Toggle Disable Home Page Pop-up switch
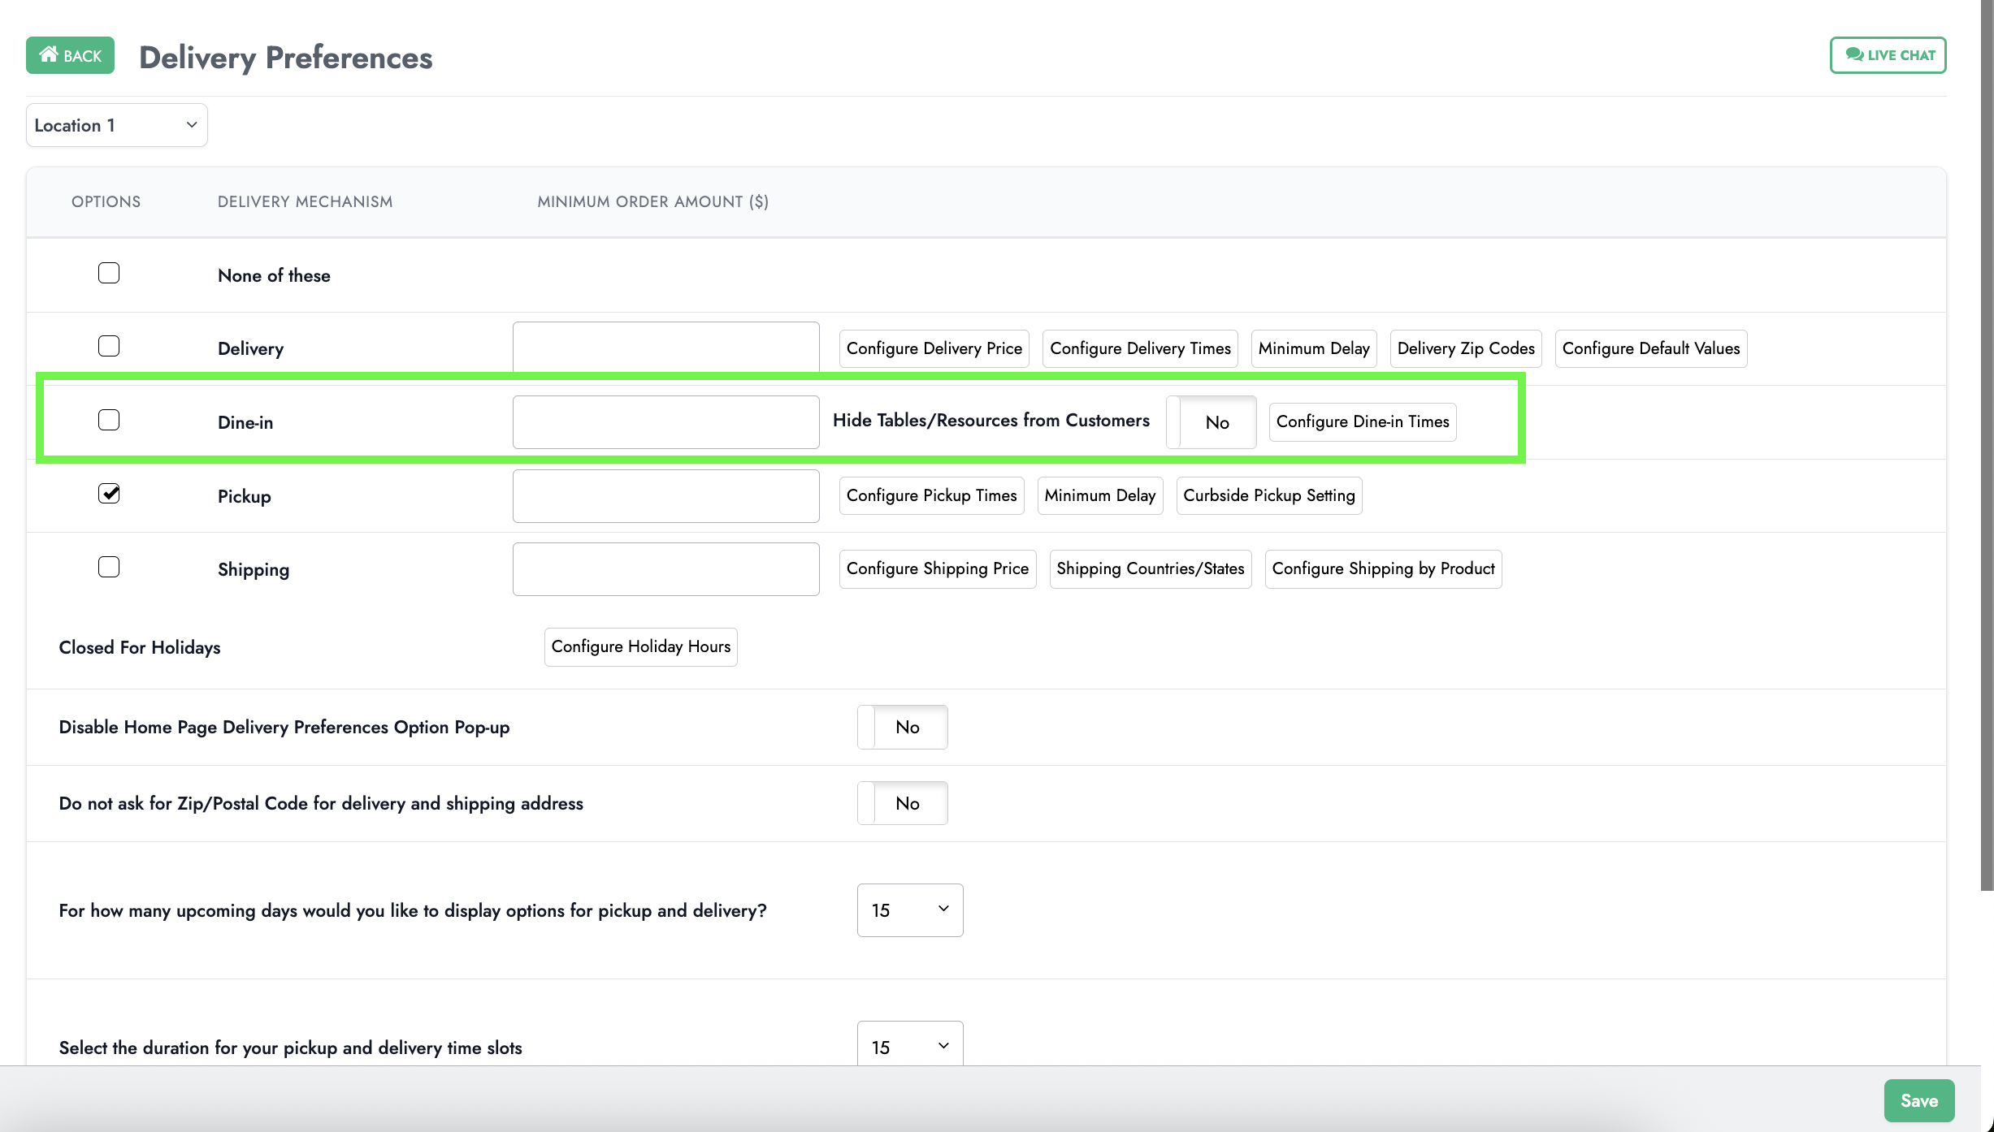1994x1132 pixels. click(902, 727)
